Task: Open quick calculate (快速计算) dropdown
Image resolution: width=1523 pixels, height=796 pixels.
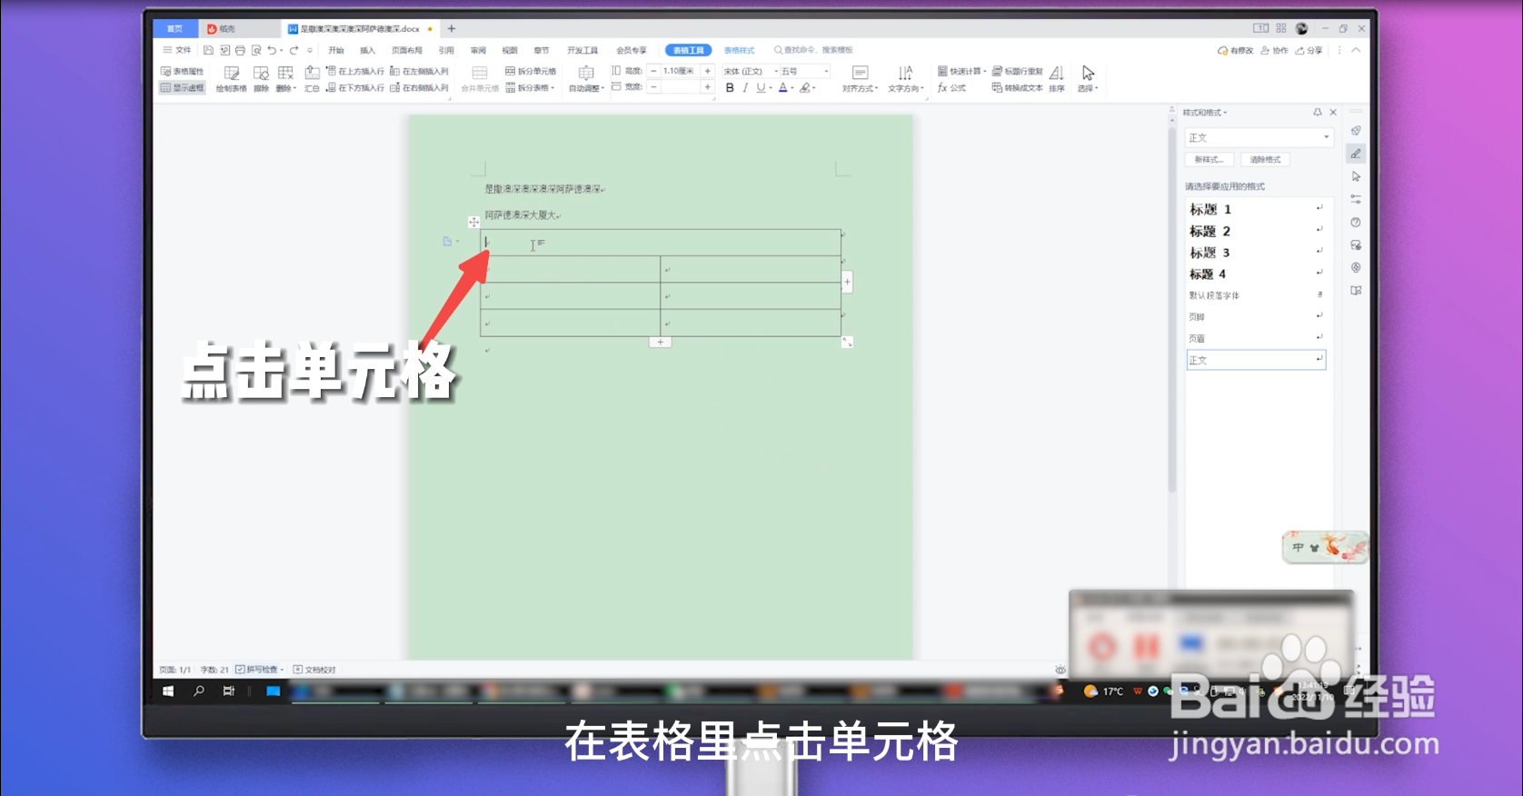Action: pos(962,71)
